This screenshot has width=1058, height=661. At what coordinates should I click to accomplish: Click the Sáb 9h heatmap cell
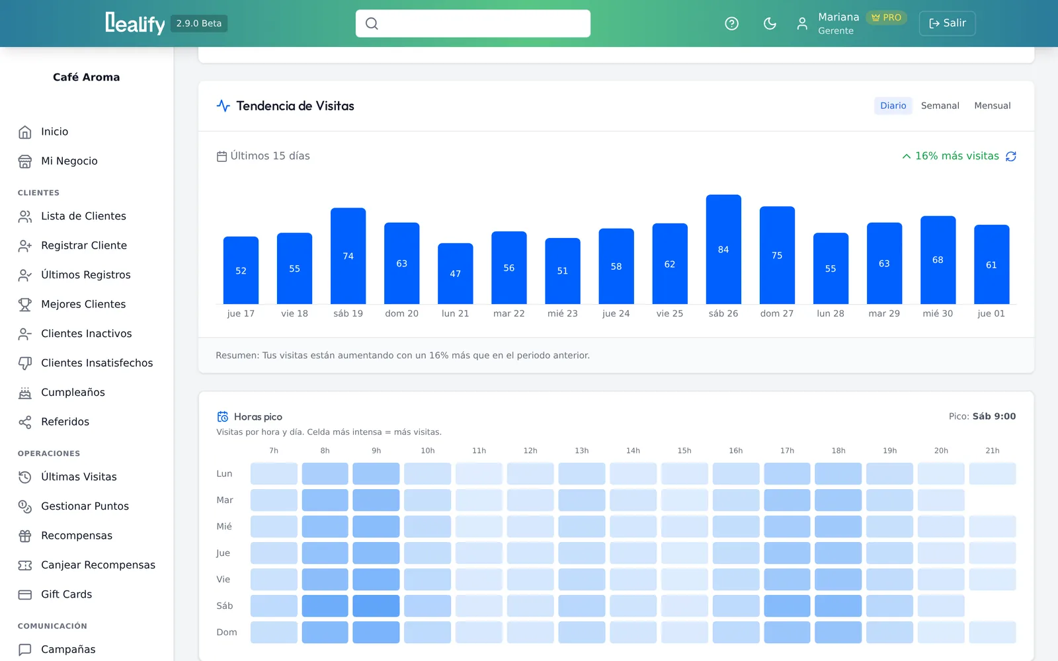pyautogui.click(x=376, y=605)
